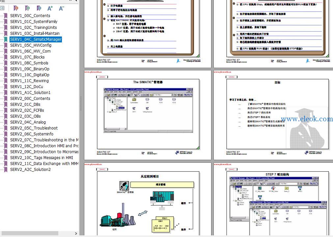Click the bookmark icon beside SERV1_09C_BinaryOp
The height and width of the screenshot is (237, 333).
point(6,69)
